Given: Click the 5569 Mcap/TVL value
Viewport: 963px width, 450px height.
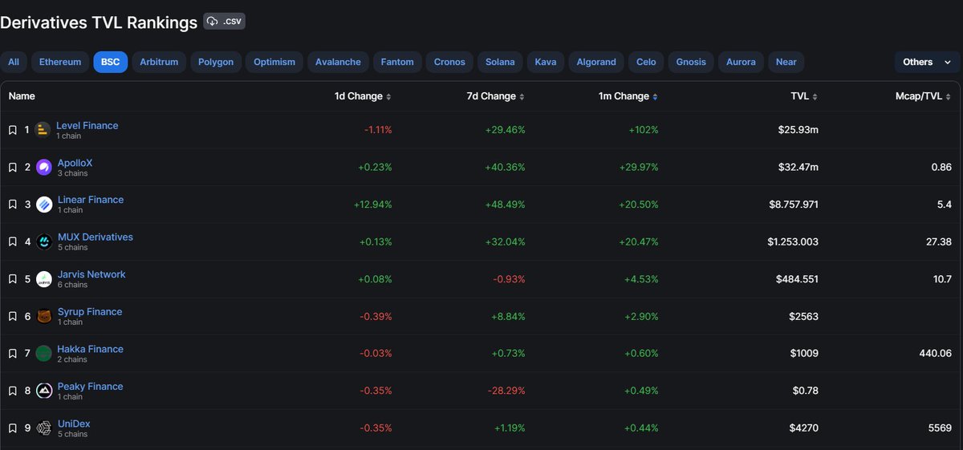Looking at the screenshot, I should (939, 428).
